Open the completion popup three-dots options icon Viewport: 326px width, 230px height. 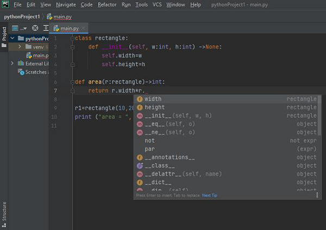pyautogui.click(x=317, y=195)
